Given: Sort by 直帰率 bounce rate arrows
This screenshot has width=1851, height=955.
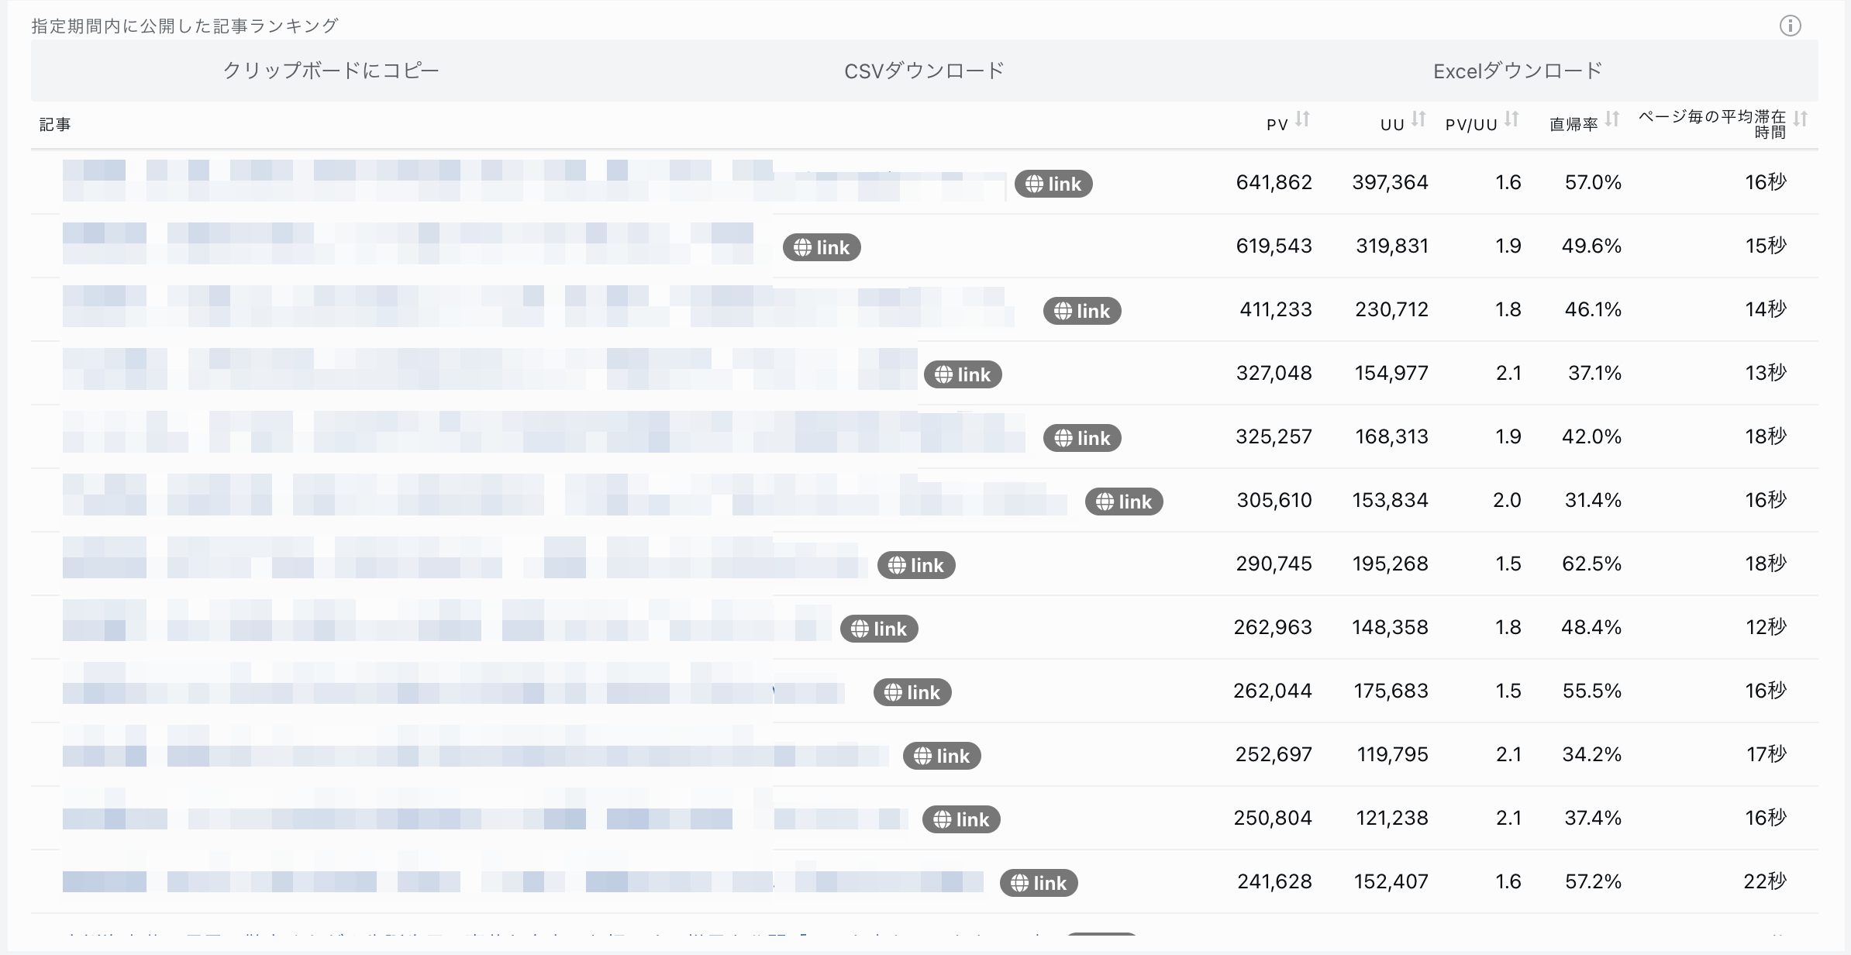Looking at the screenshot, I should tap(1612, 119).
